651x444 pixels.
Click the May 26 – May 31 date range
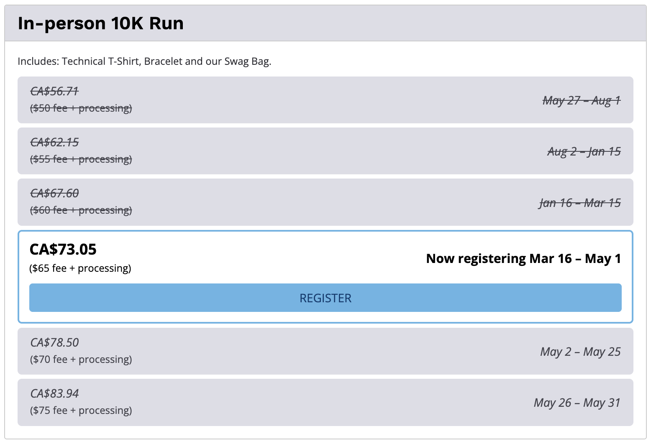coord(577,403)
